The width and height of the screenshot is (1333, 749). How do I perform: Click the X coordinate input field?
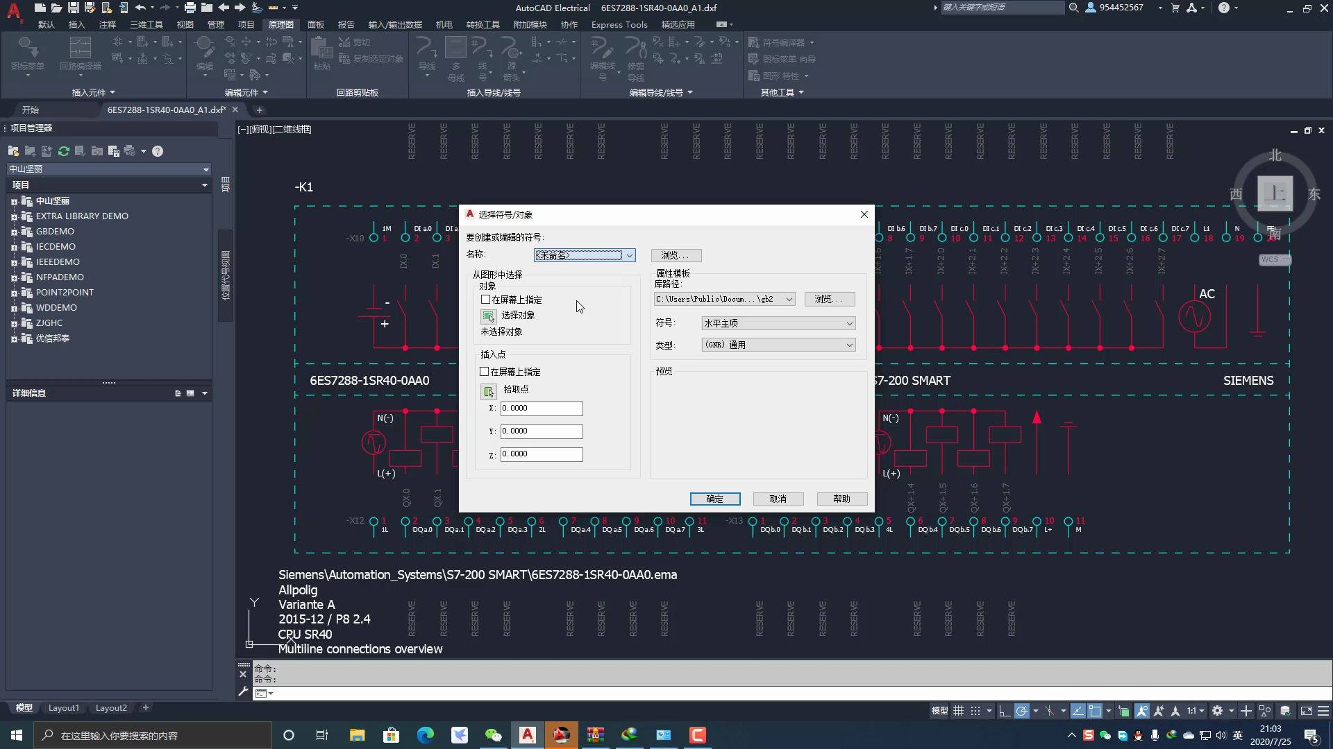tap(542, 408)
